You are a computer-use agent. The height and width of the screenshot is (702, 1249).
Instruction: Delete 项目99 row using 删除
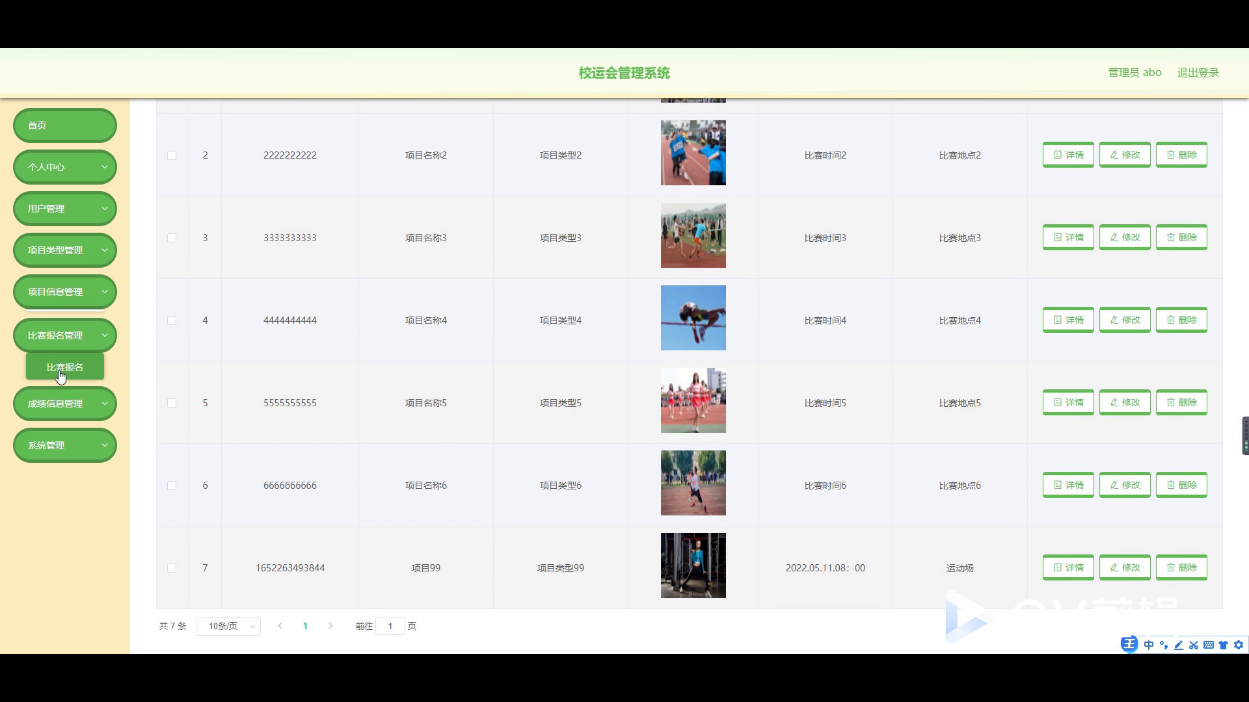[x=1181, y=567]
